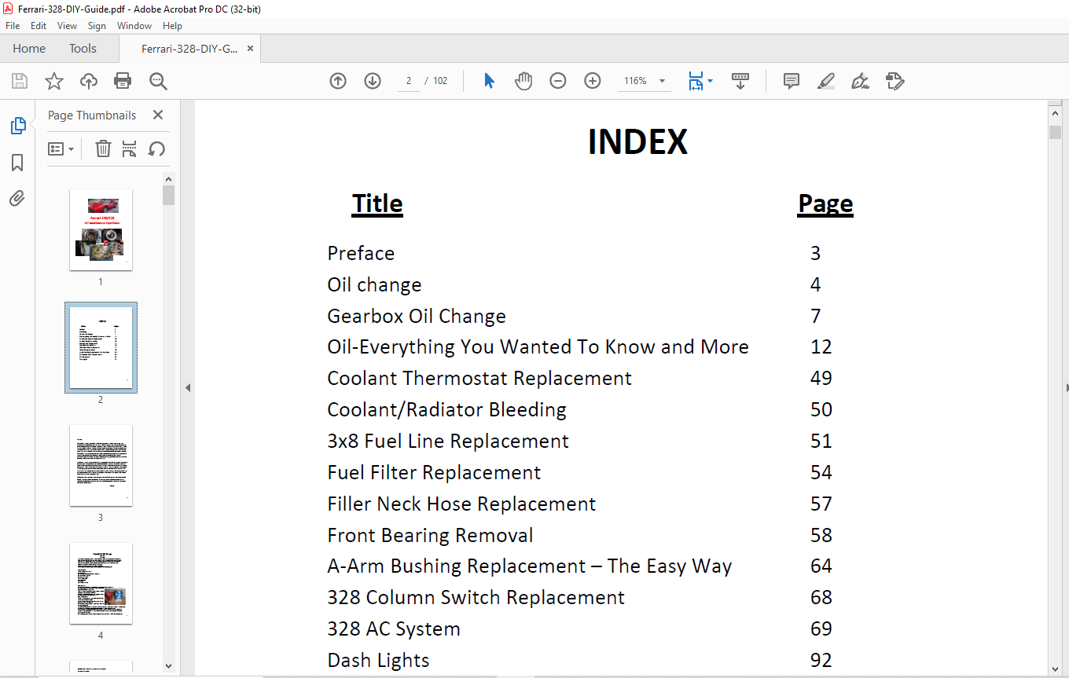
Task: Zoom out with the minus icon
Action: (558, 81)
